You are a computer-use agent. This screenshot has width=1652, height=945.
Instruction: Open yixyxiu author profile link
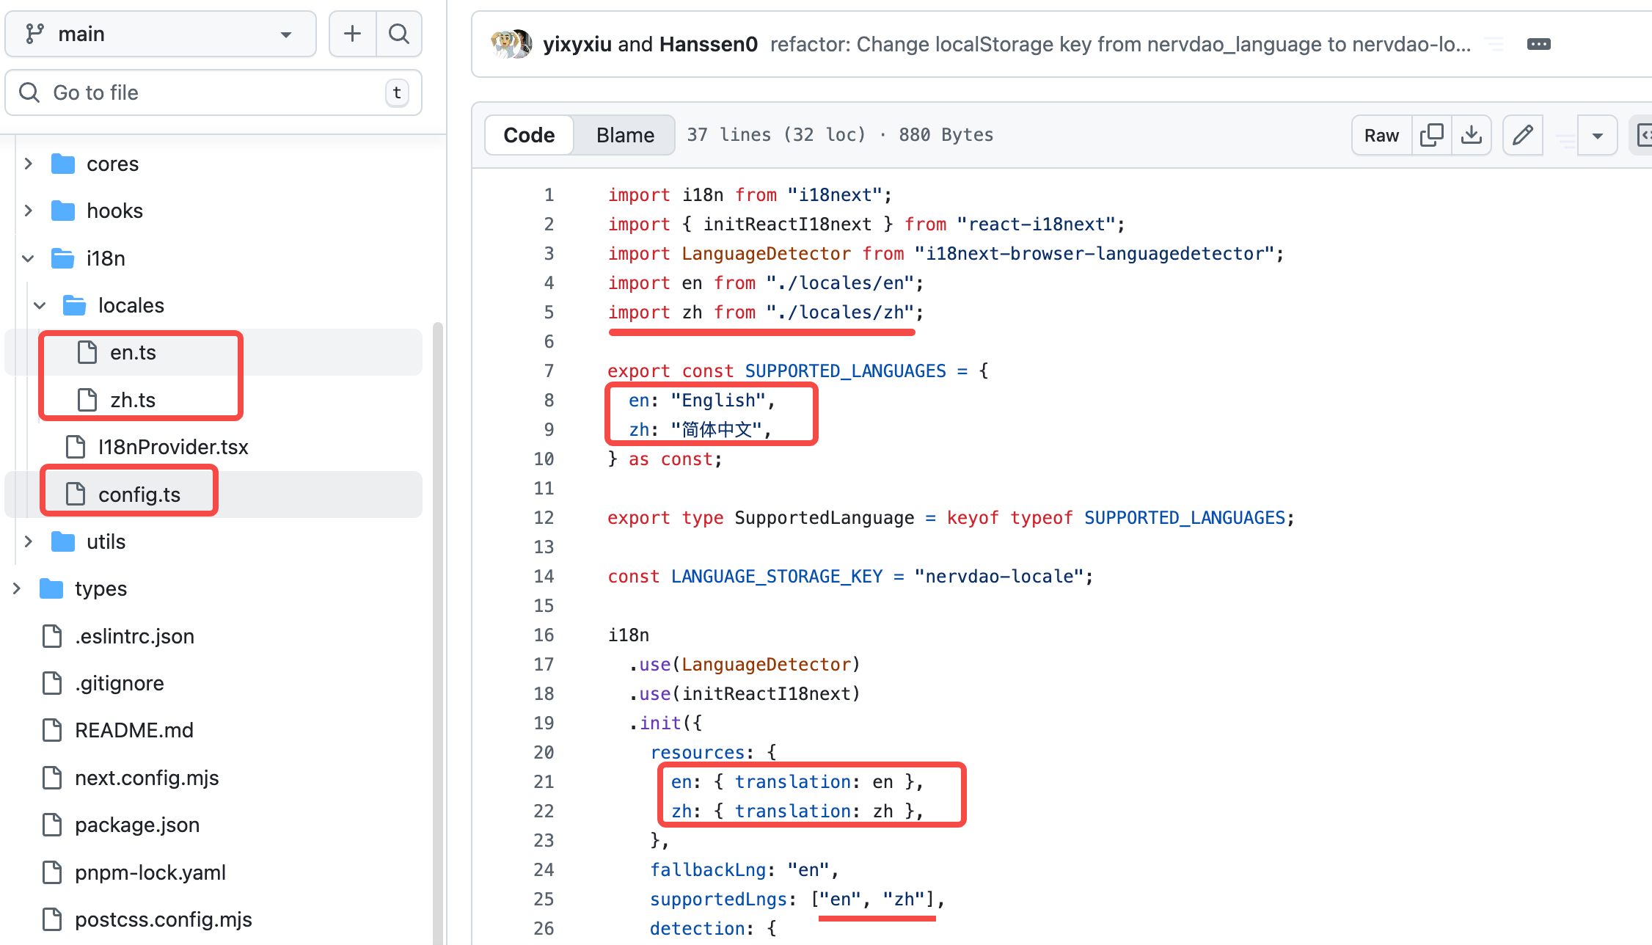coord(577,44)
